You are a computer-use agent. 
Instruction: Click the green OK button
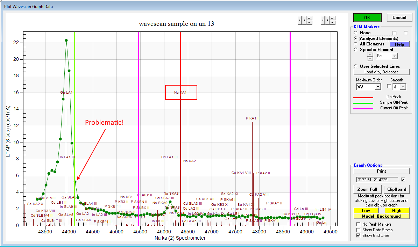367,17
